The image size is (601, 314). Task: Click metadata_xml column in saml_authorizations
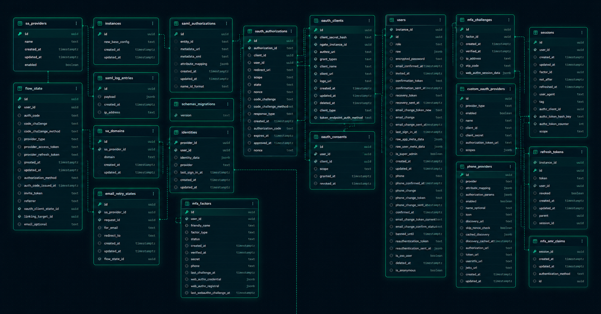[201, 57]
